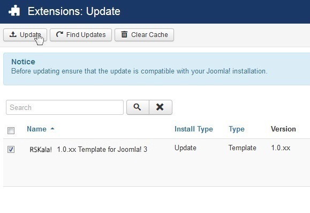Clear the search with the X button
Screen dimensions: 310x213
coord(160,107)
